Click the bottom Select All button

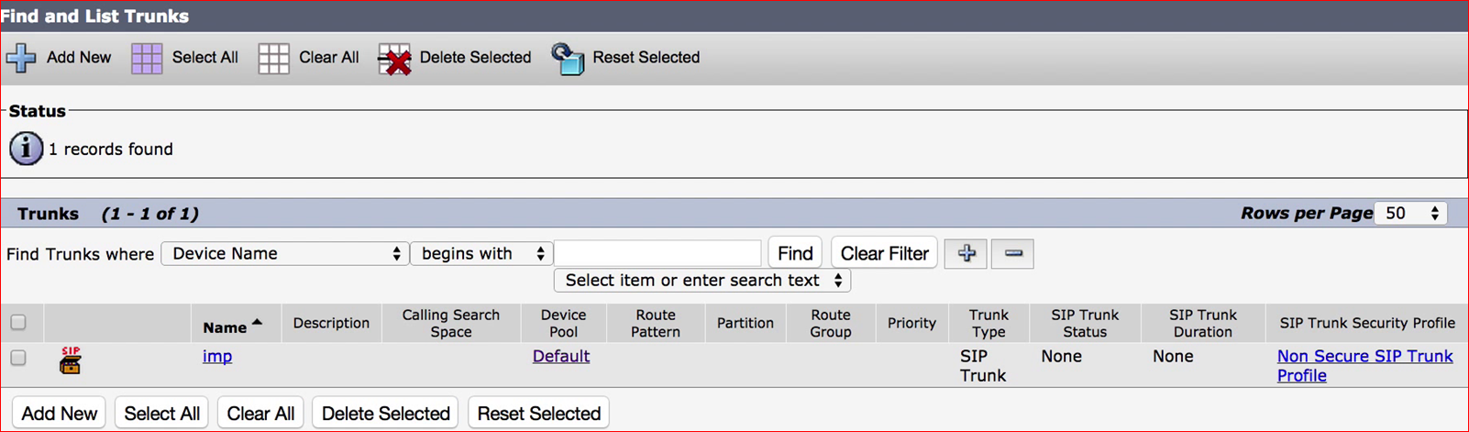tap(161, 413)
